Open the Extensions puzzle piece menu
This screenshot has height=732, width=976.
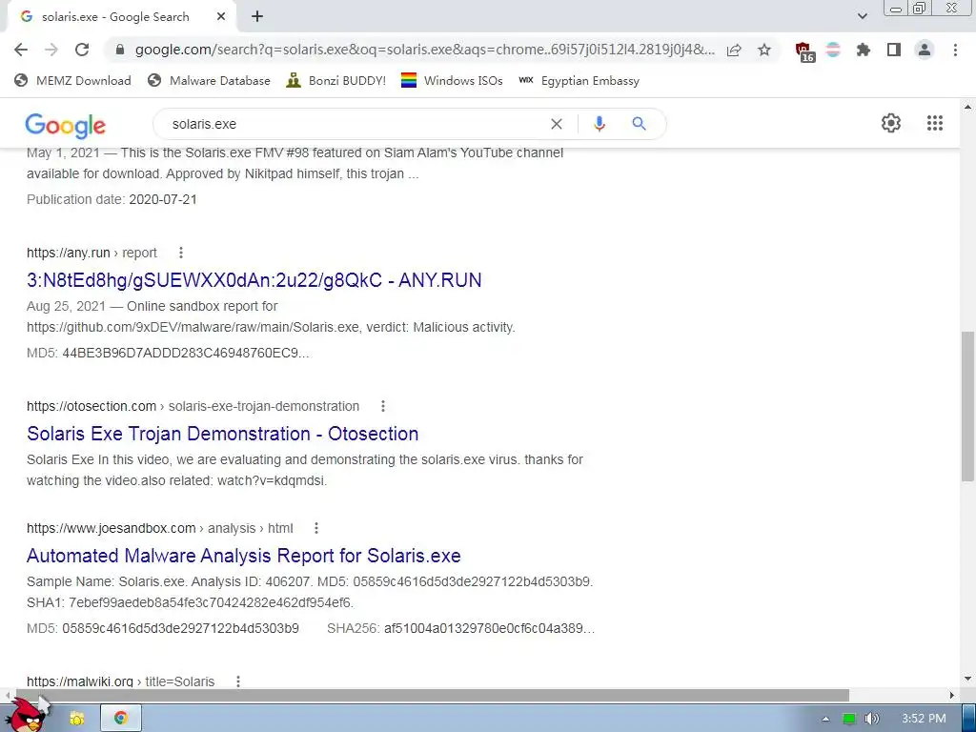pyautogui.click(x=863, y=50)
